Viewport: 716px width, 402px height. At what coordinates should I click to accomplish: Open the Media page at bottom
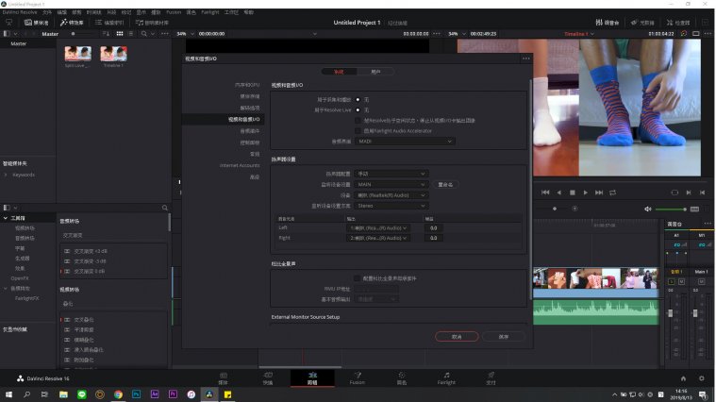click(x=223, y=378)
